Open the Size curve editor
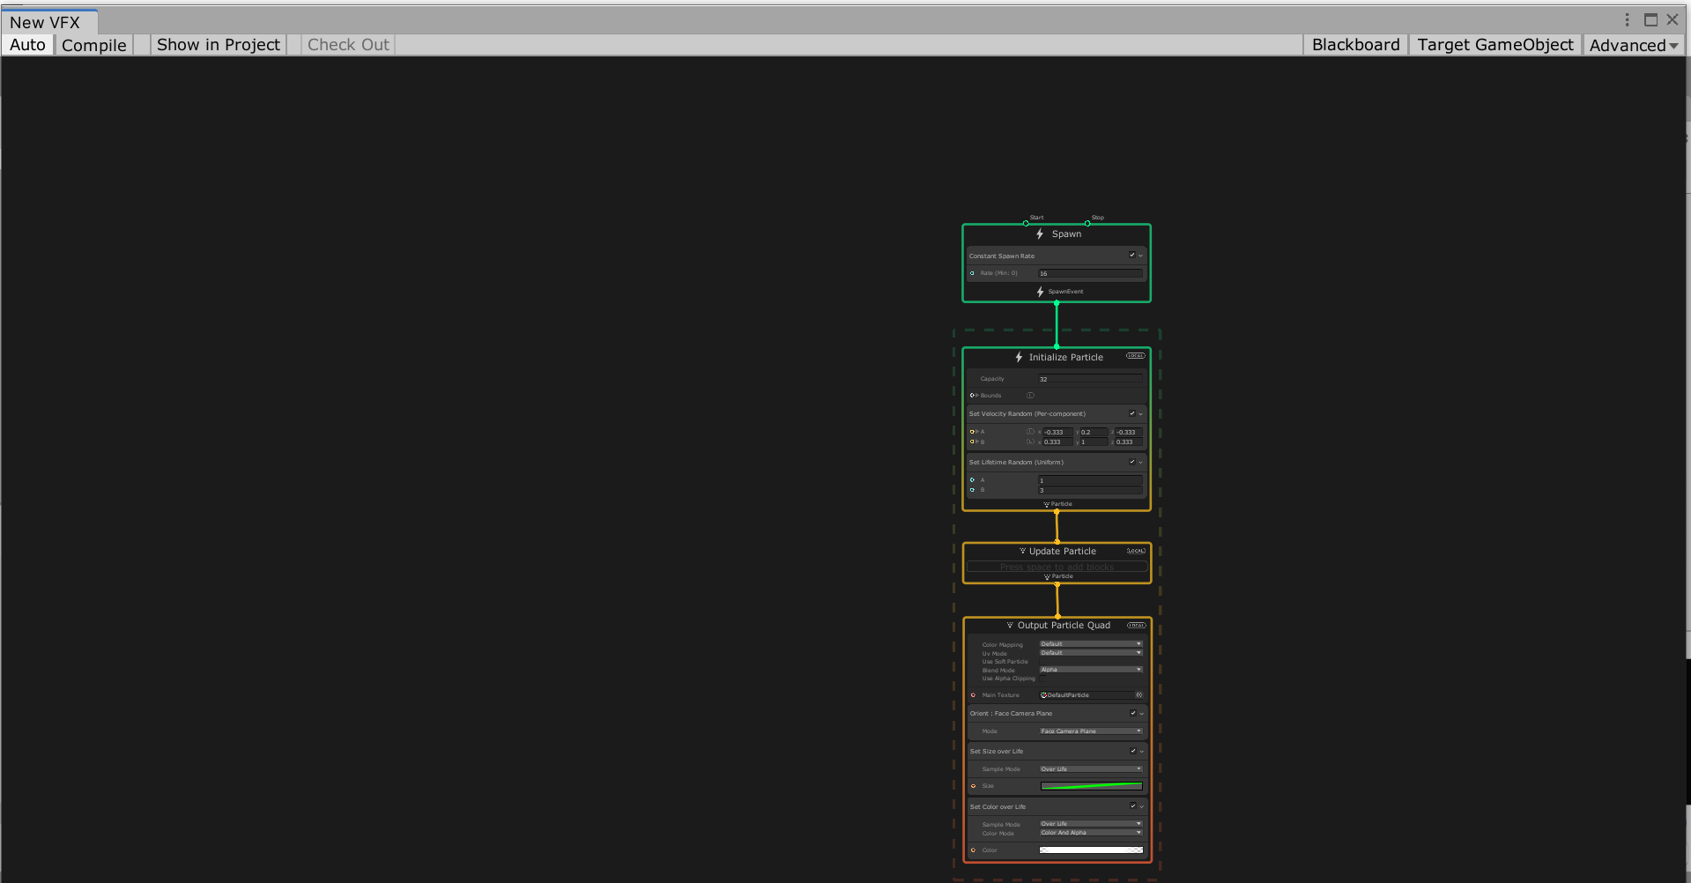The image size is (1691, 883). coord(1091,786)
